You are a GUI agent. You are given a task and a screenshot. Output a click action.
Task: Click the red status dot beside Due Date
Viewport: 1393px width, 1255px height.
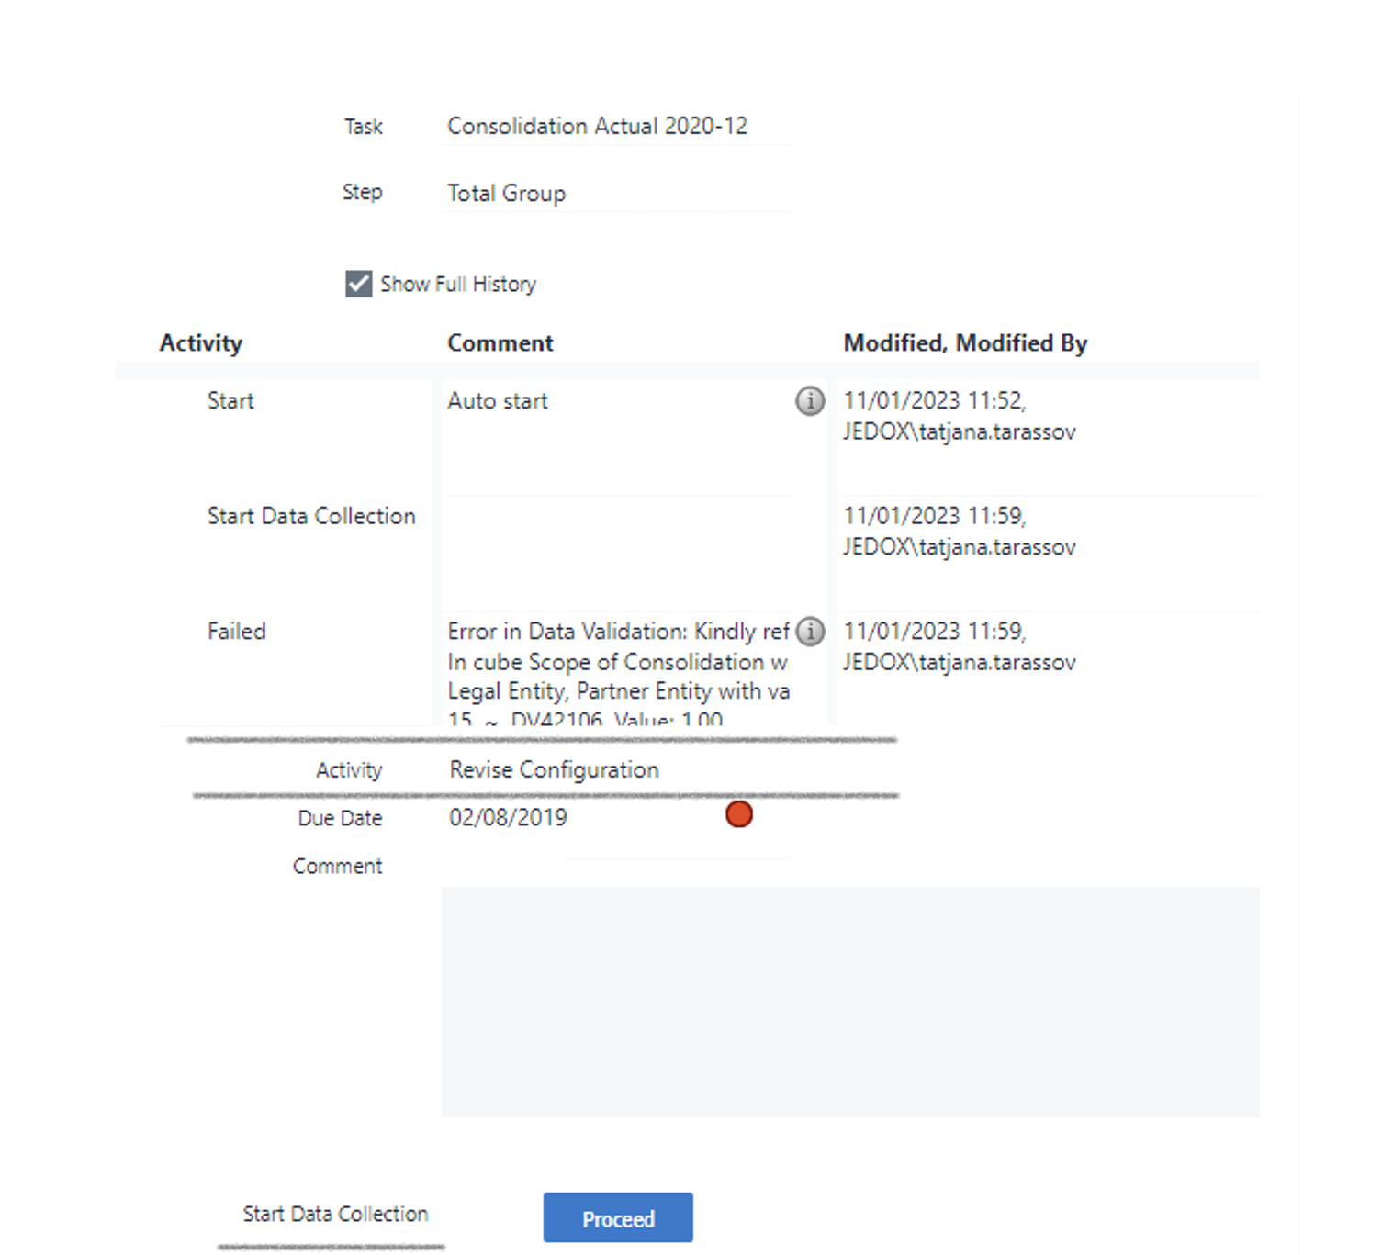tap(739, 814)
